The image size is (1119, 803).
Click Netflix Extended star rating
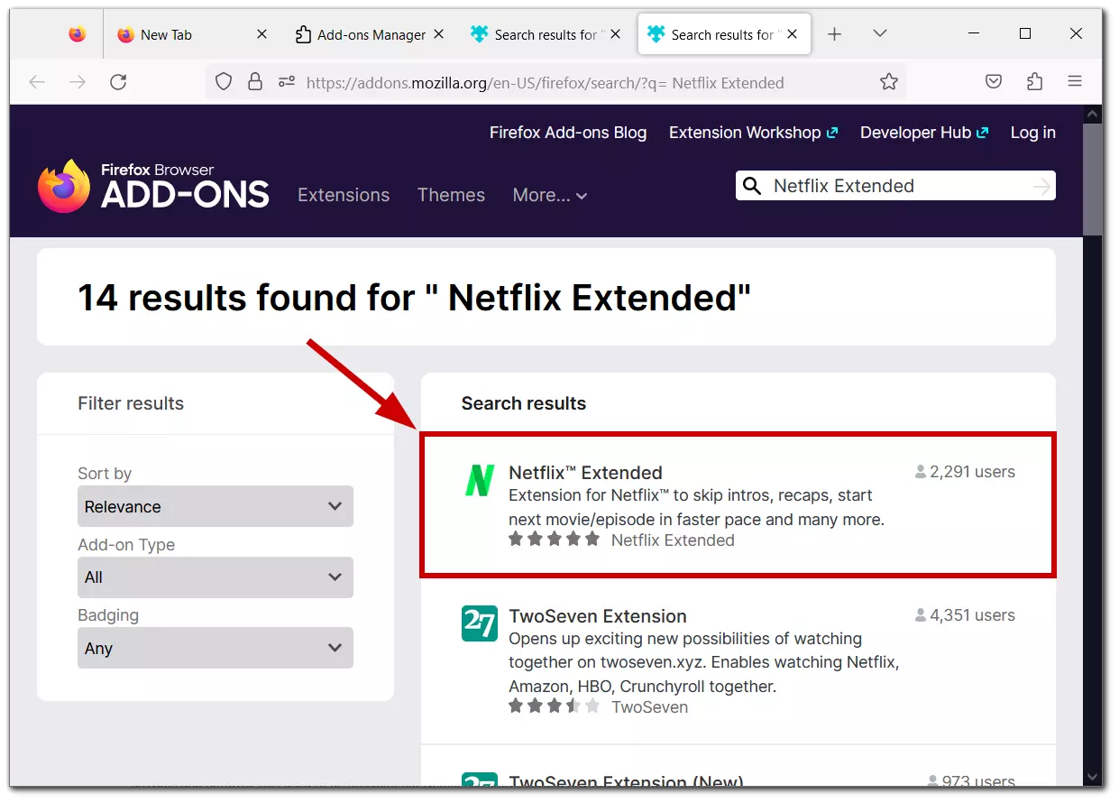554,540
